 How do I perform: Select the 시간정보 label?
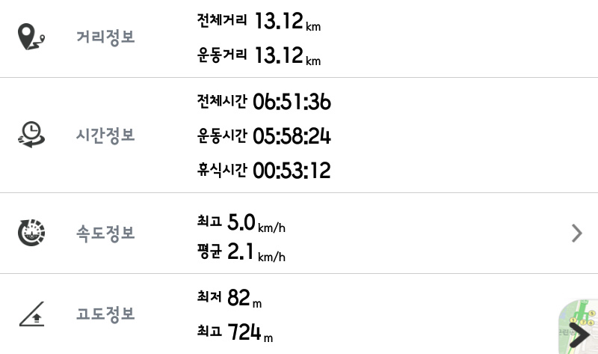(105, 135)
